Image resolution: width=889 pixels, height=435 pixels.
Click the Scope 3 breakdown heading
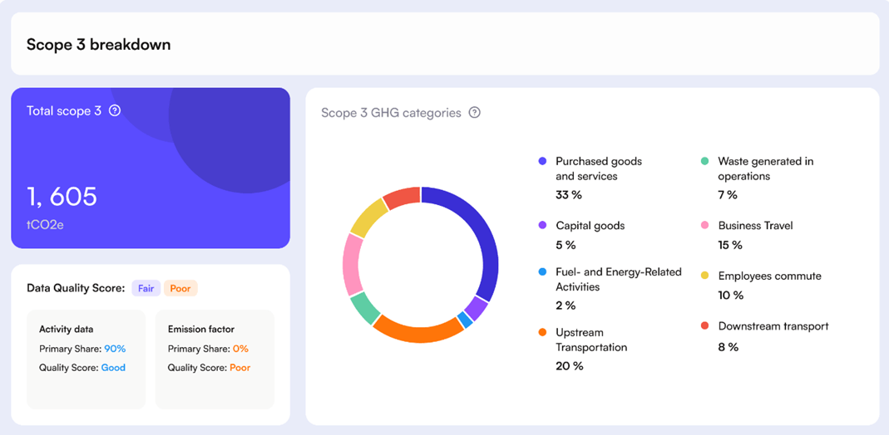pos(98,45)
